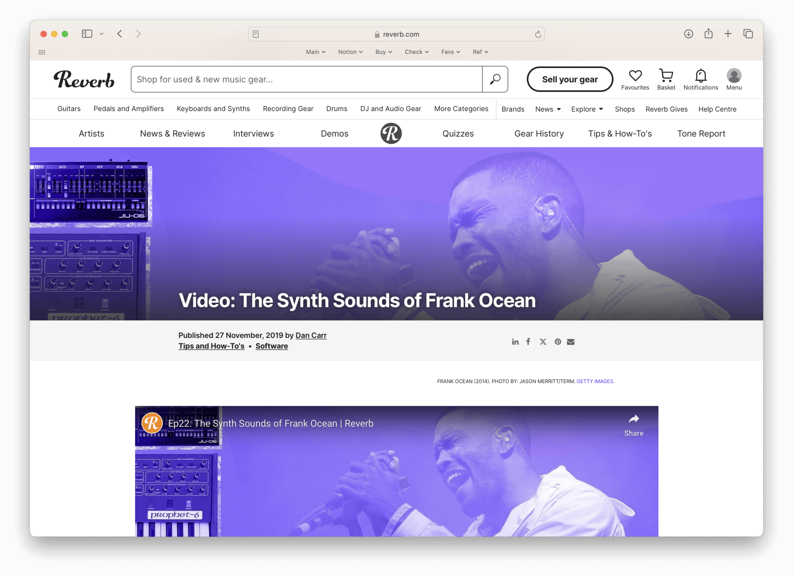Expand the Explore dropdown
The image size is (793, 576).
point(587,109)
